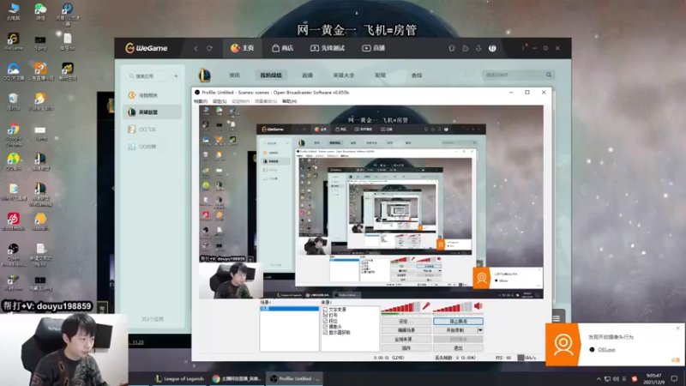Select the fourth QQ game in sidebar

coord(153,147)
